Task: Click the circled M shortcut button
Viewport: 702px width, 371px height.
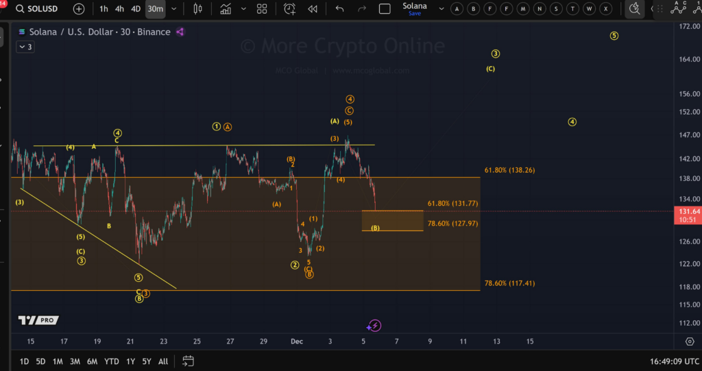Action: tap(523, 9)
